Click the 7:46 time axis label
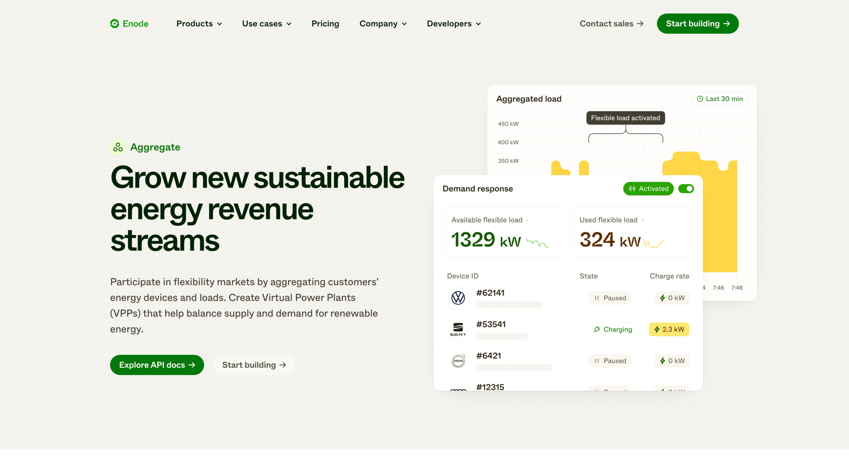The height and width of the screenshot is (457, 849). pyautogui.click(x=719, y=288)
